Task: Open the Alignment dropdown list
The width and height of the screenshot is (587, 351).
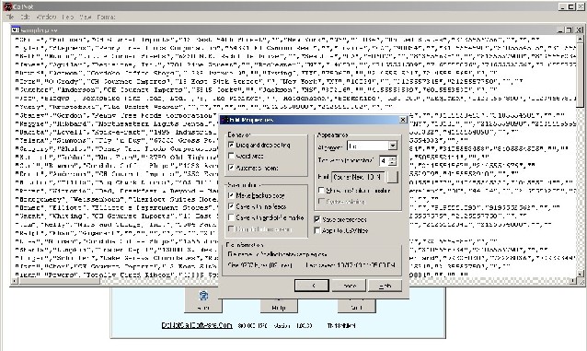Action: 392,146
